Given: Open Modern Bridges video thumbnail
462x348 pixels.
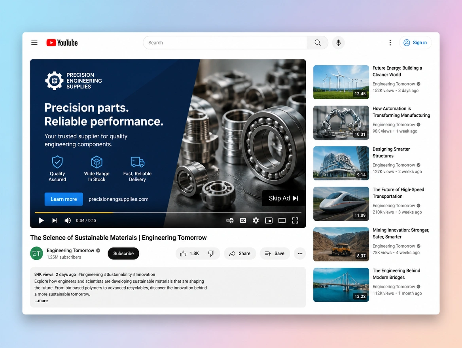Looking at the screenshot, I should pos(341,285).
